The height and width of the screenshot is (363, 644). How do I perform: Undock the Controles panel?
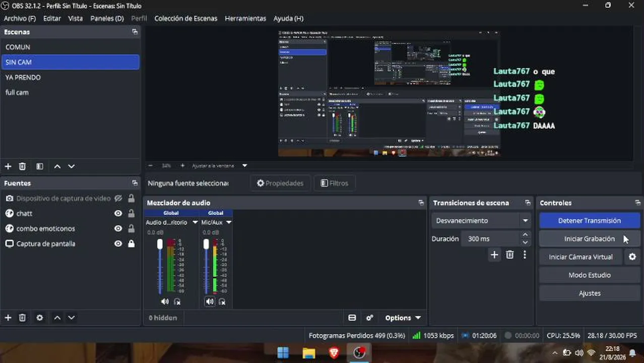pos(638,203)
